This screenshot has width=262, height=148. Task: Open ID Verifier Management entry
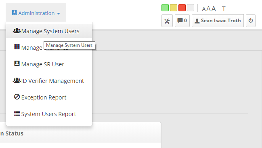49,81
